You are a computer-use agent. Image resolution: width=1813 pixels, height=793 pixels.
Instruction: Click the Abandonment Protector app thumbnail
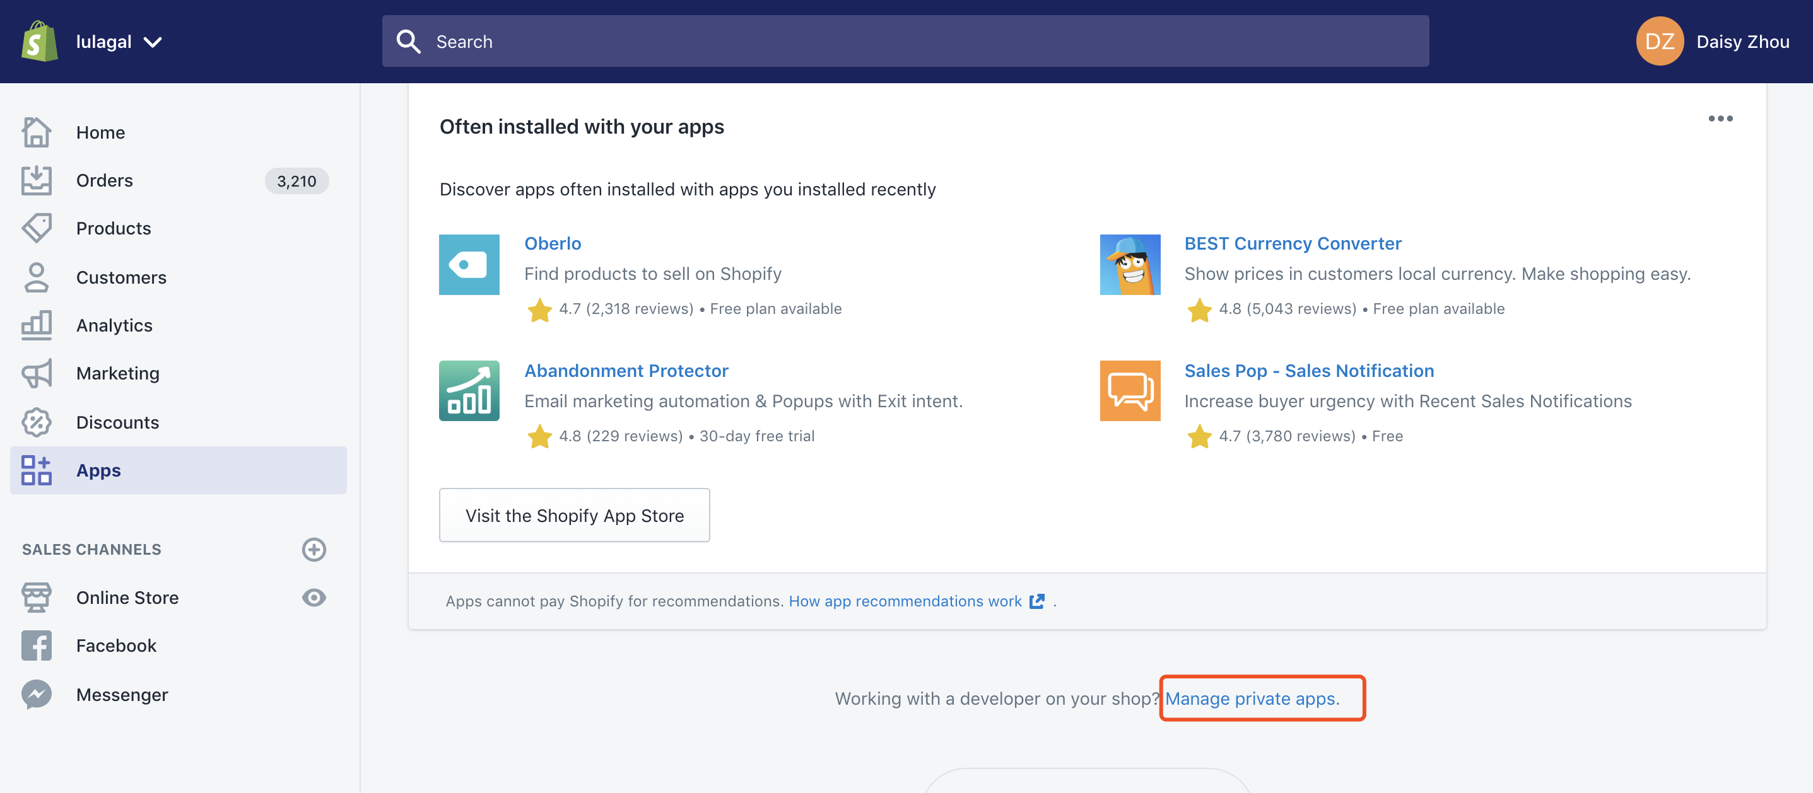(x=469, y=391)
